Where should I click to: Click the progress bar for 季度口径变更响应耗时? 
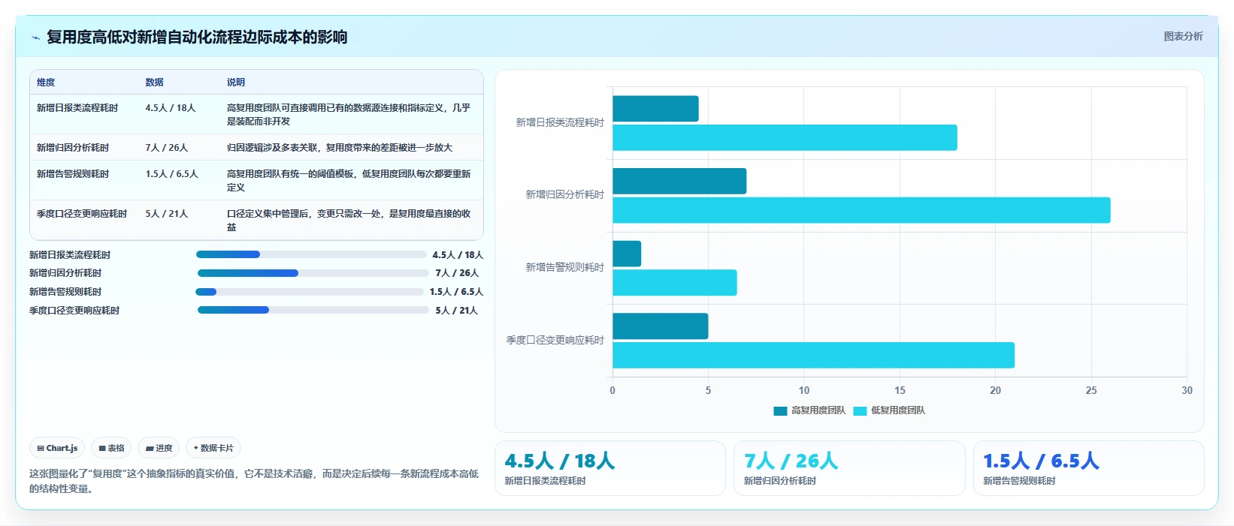click(x=313, y=310)
